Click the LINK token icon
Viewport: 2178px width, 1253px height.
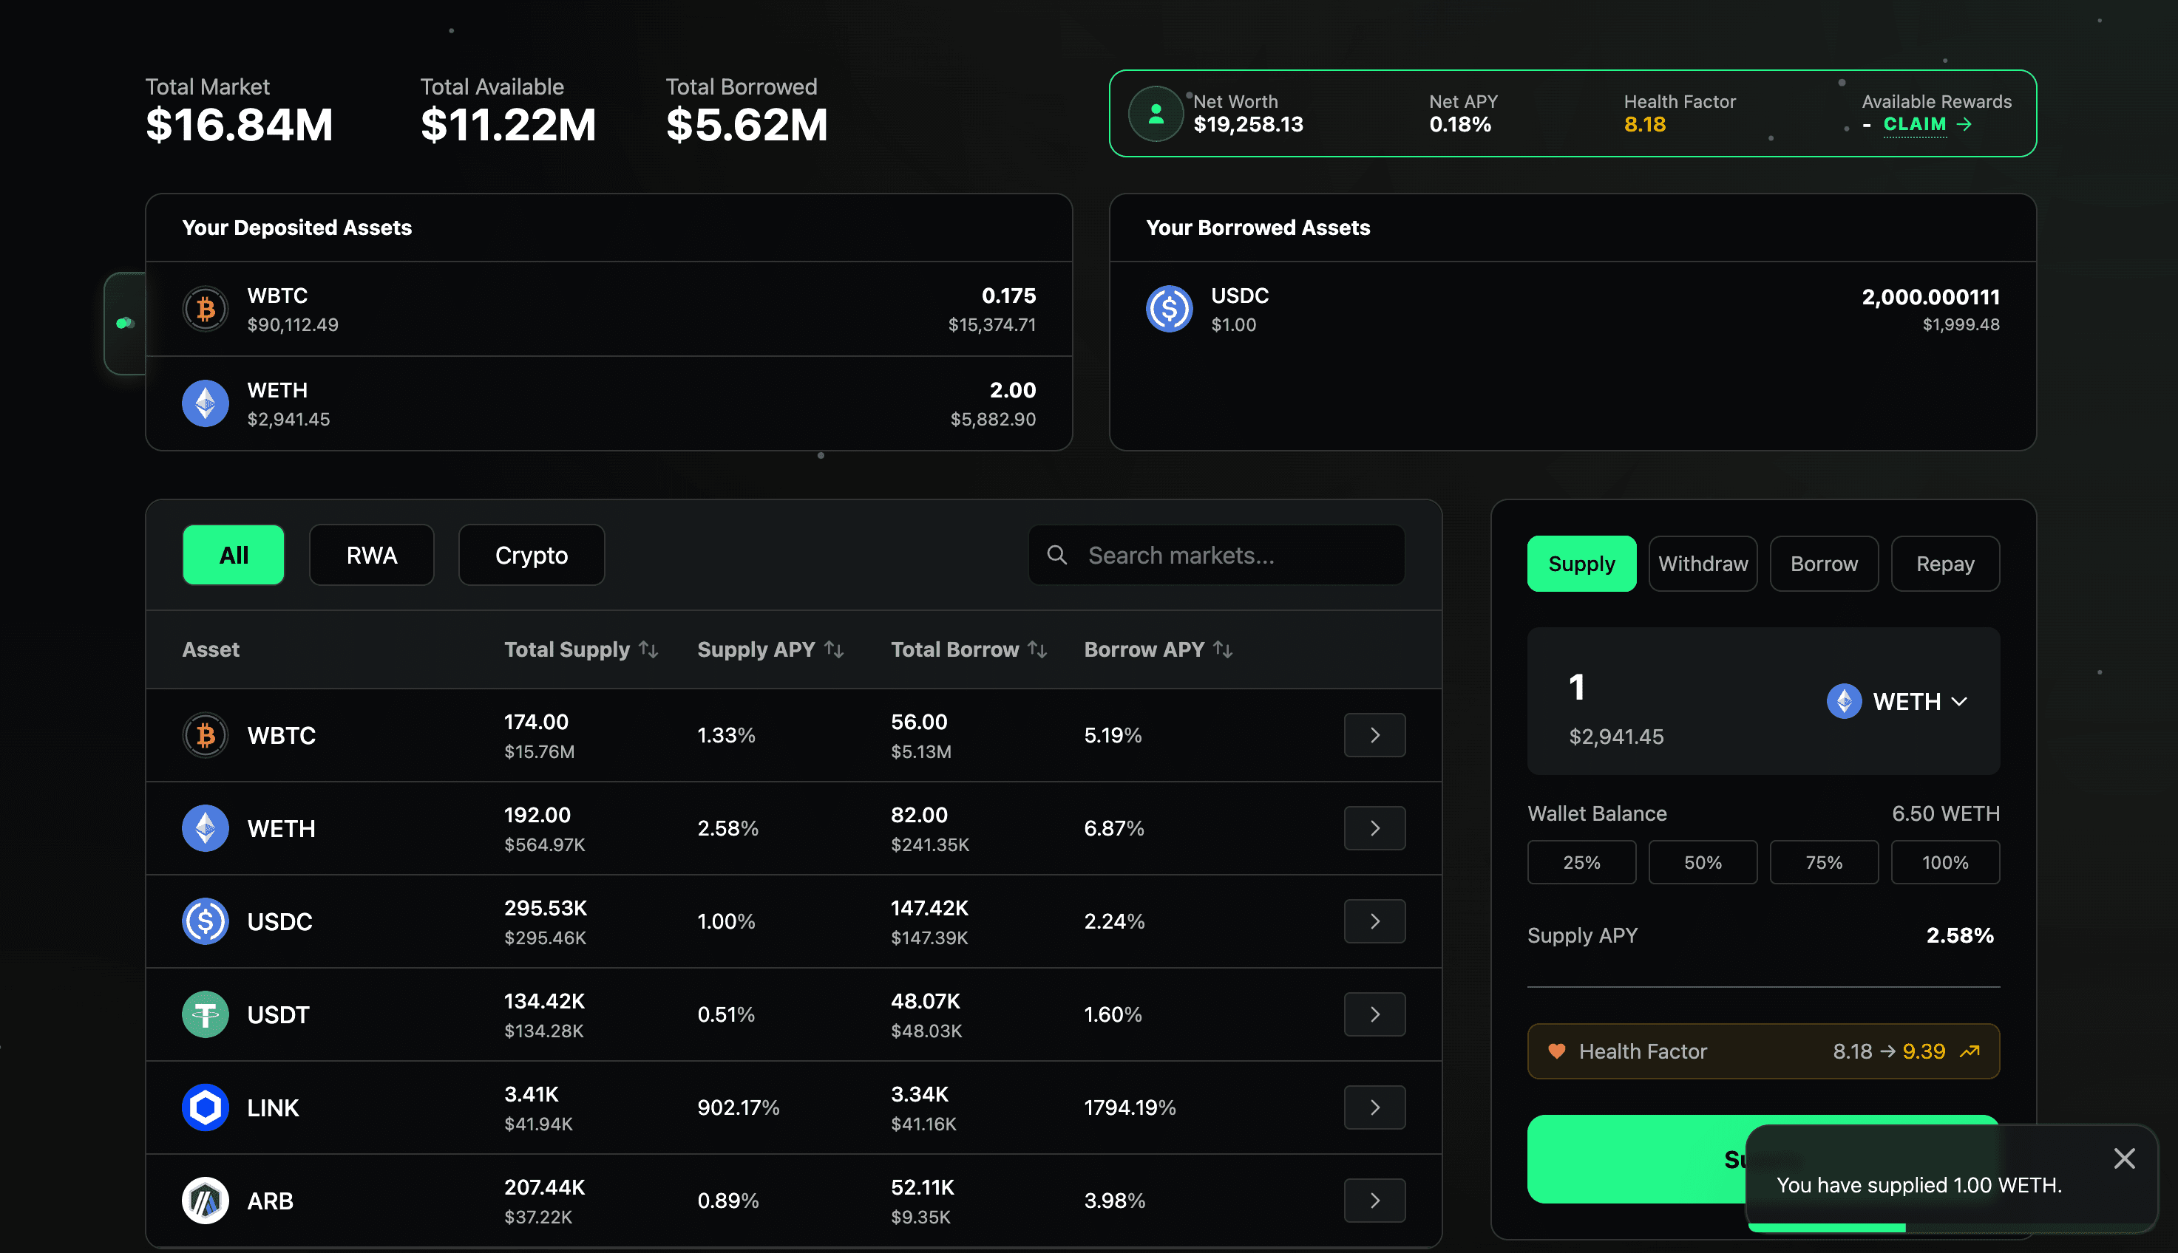[x=205, y=1107]
